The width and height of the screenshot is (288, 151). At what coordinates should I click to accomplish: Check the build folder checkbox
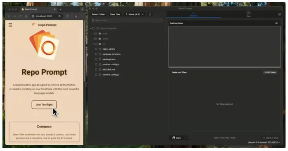coord(96,34)
